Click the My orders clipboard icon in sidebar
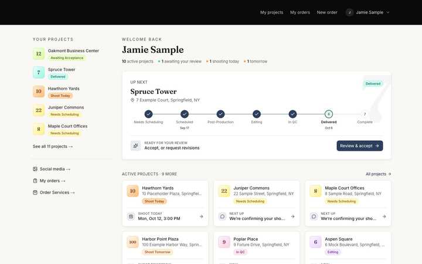Image resolution: width=422 pixels, height=264 pixels. click(x=35, y=181)
